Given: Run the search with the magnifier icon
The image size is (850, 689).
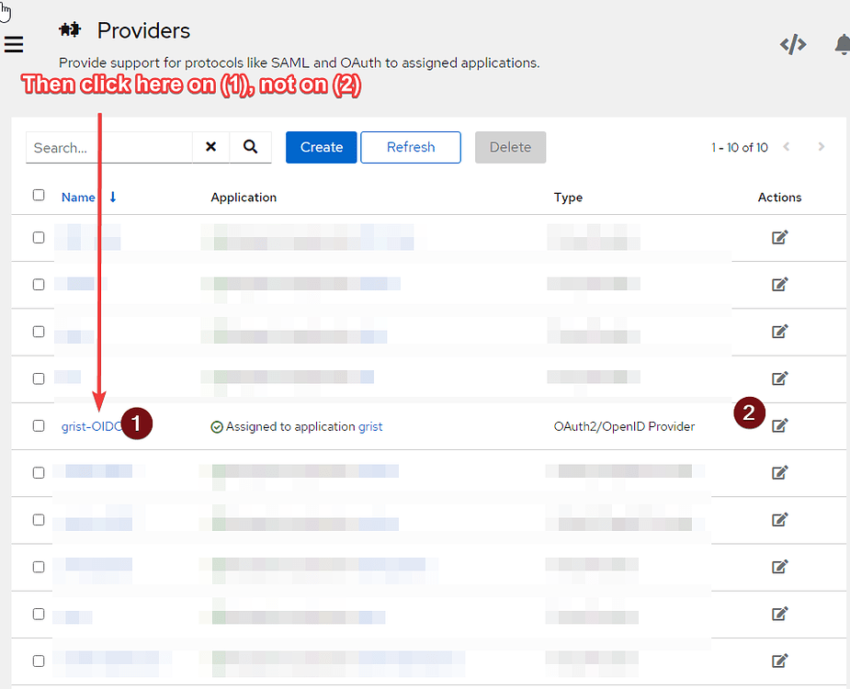Looking at the screenshot, I should [x=248, y=147].
